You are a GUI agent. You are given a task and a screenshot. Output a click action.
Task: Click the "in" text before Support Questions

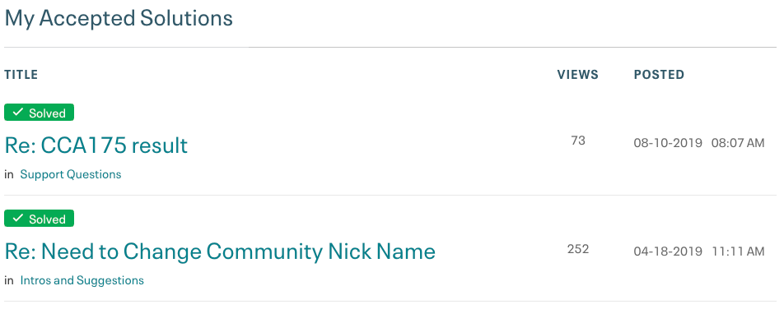[x=9, y=174]
